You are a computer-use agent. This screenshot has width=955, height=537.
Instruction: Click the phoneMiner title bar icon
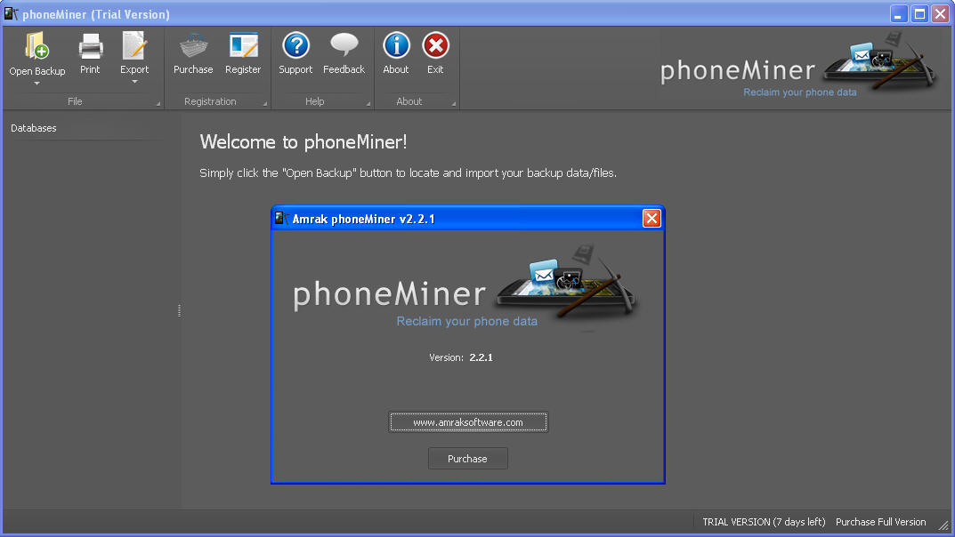[9, 13]
